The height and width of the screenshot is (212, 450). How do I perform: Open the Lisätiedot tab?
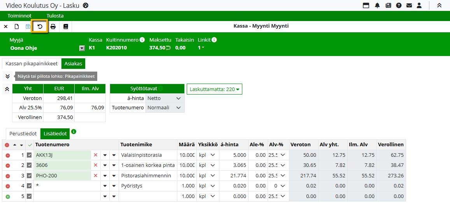tap(55, 133)
